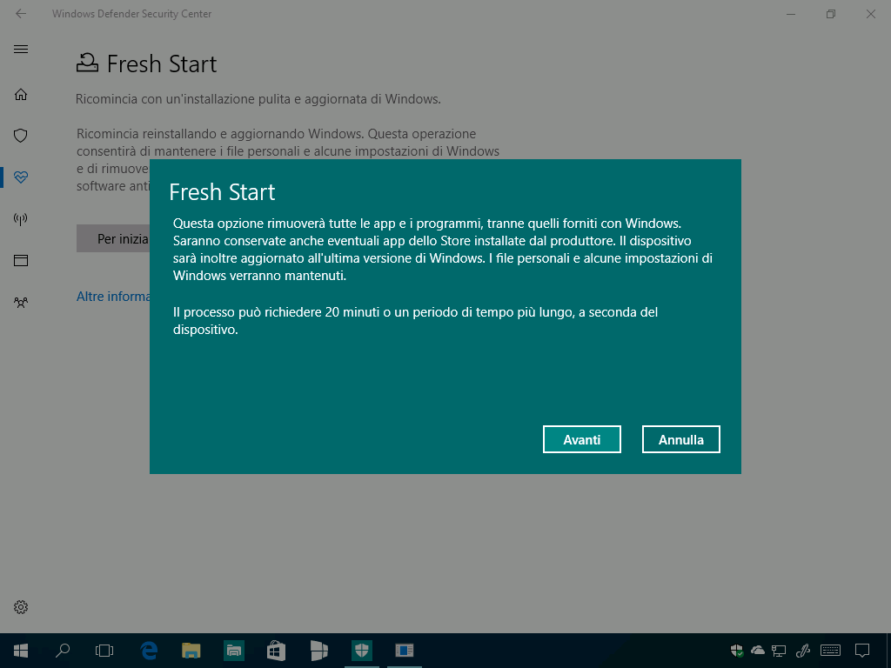Viewport: 891px width, 668px height.
Task: Click the Avanti button in the dialog
Action: (x=581, y=439)
